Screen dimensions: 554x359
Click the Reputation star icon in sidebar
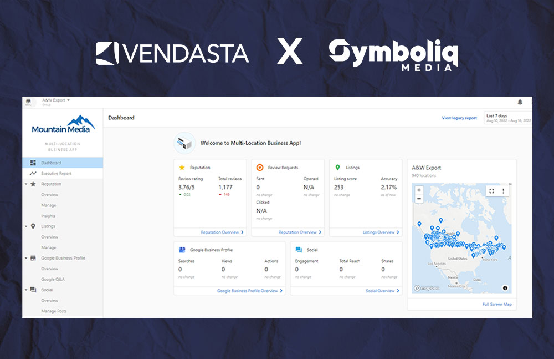pyautogui.click(x=33, y=184)
